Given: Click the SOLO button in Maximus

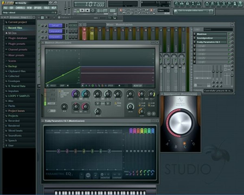Looking at the screenshot, I should (x=52, y=111).
